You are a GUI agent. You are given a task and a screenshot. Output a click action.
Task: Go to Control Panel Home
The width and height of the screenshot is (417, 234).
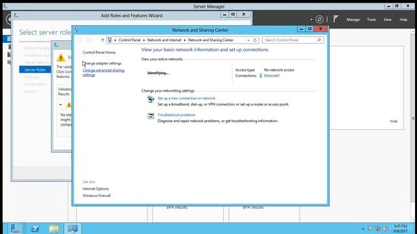(x=99, y=53)
